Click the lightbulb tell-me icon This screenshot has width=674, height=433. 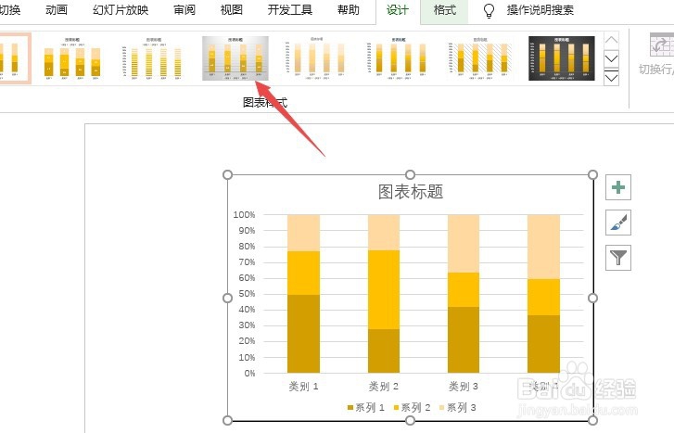(489, 11)
